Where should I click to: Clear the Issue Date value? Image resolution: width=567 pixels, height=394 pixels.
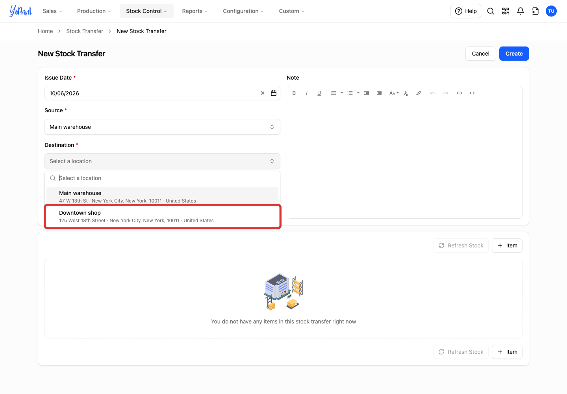263,93
